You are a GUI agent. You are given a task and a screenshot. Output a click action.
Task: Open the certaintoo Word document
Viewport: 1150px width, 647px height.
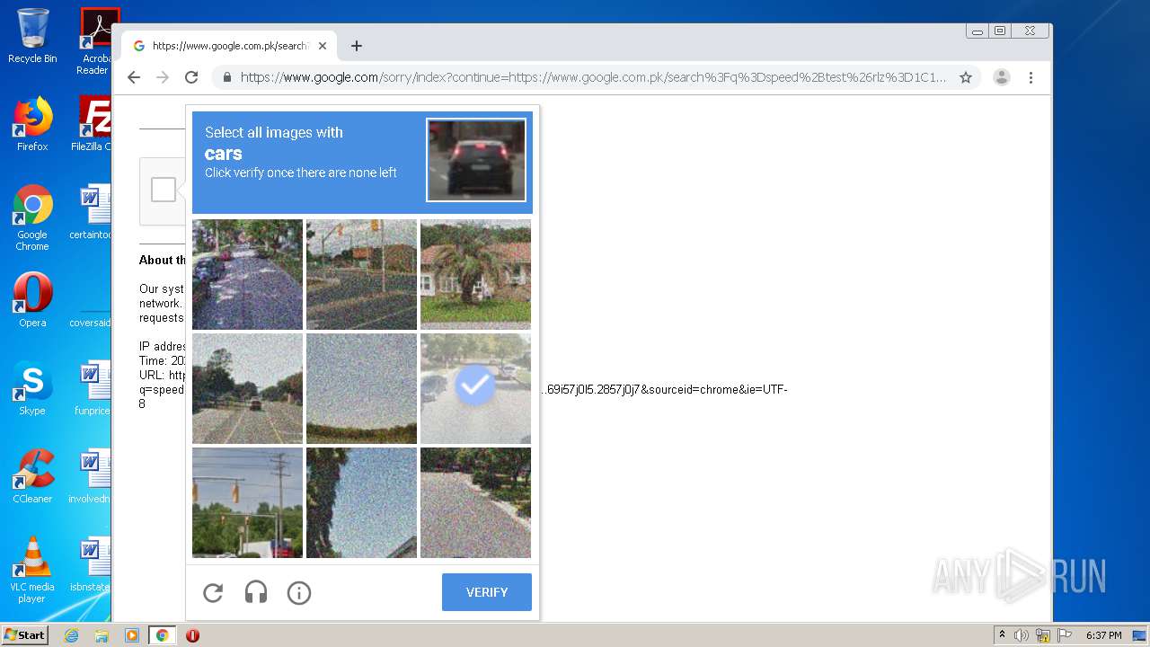92,212
